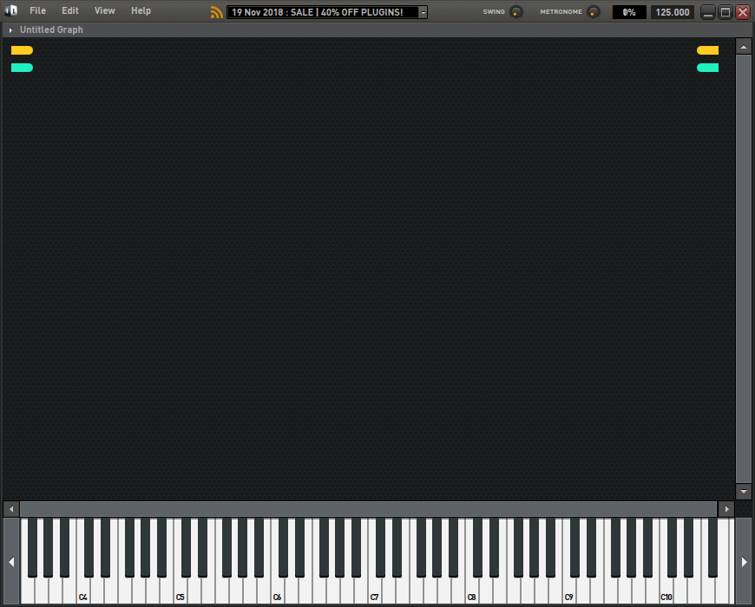Click the horizontal scrollbar right arrow
Screen dimensions: 755x607
(726, 508)
